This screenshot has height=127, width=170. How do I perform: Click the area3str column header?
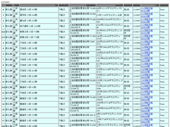click(x=110, y=5)
